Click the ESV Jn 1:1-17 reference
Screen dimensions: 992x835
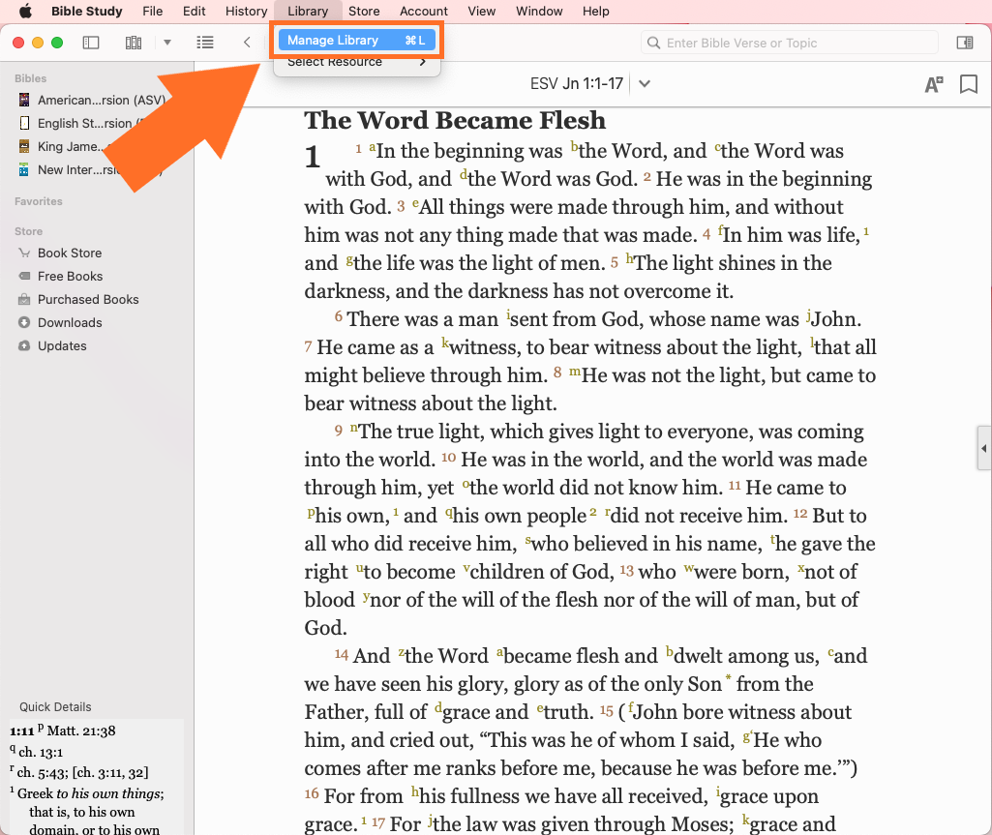click(x=577, y=83)
